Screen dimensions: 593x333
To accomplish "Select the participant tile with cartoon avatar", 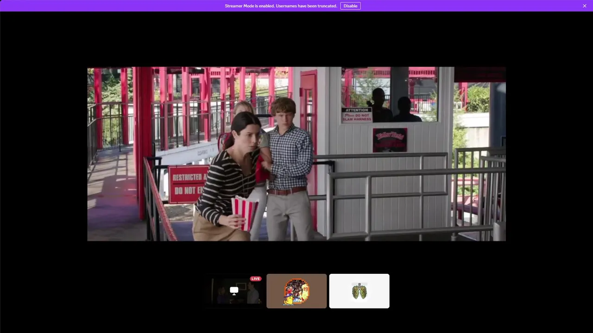I will (x=296, y=291).
